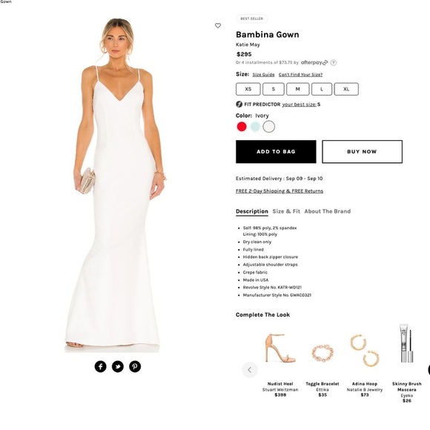Image resolution: width=430 pixels, height=430 pixels.
Task: Open the Nudist Heel product thumbnail
Action: (x=280, y=348)
